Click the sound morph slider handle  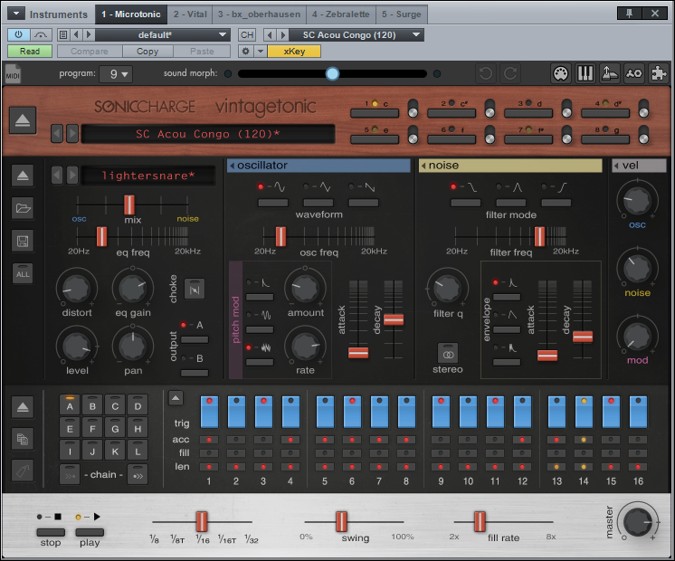(332, 73)
